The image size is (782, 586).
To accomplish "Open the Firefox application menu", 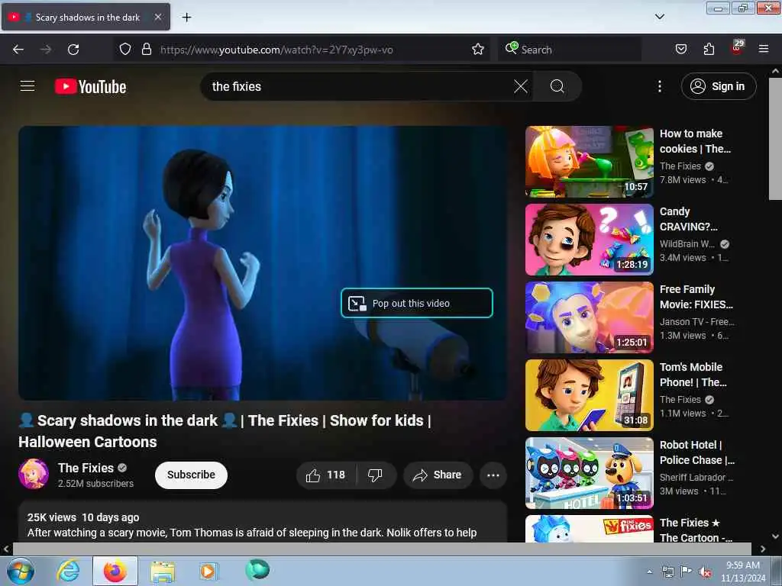I will (764, 50).
